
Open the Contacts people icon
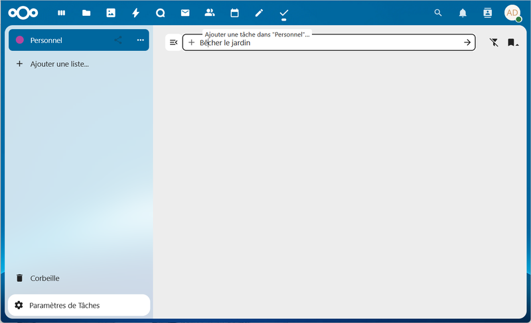pos(210,13)
